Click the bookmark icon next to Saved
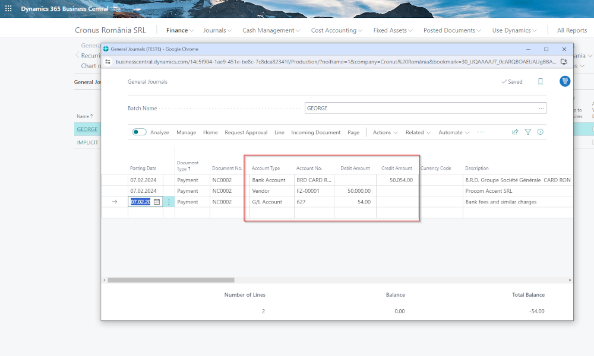The height and width of the screenshot is (356, 594). (x=540, y=82)
